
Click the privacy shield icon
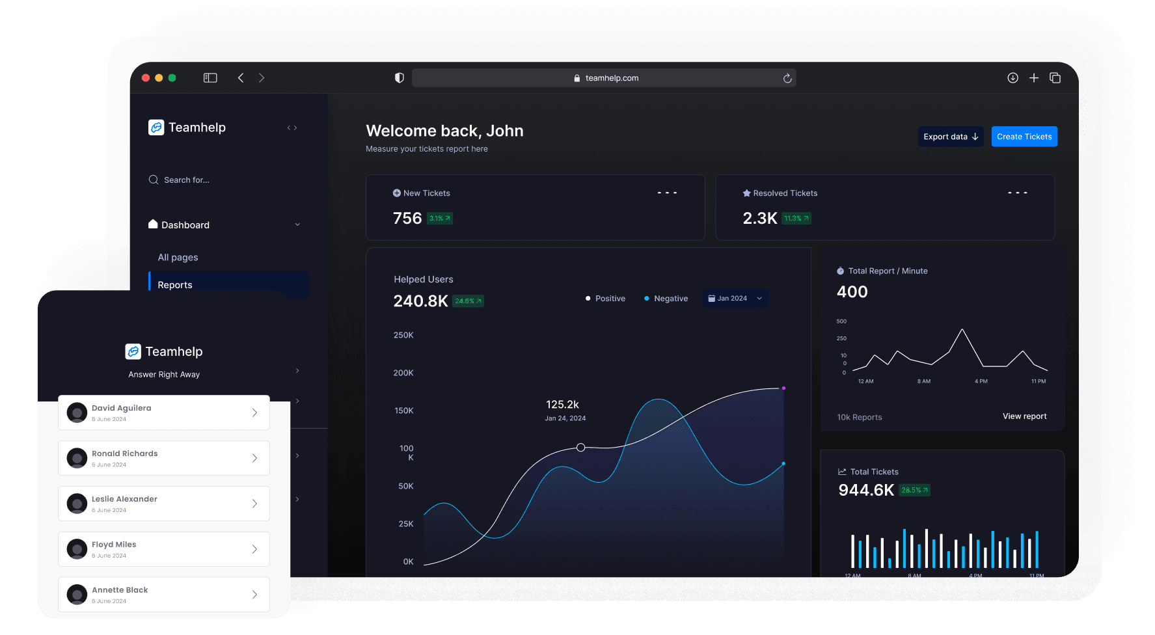pyautogui.click(x=400, y=78)
